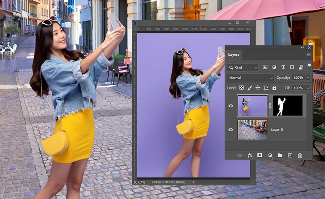Hide the masked woman layer's eye icon
Image resolution: width=325 pixels, height=199 pixels.
[x=231, y=105]
